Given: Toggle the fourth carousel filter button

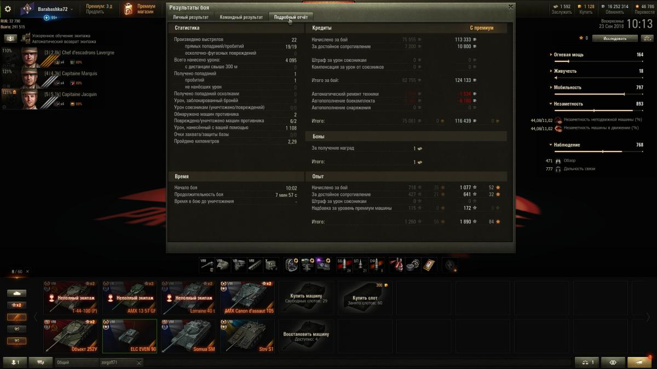Looking at the screenshot, I should pyautogui.click(x=16, y=329).
